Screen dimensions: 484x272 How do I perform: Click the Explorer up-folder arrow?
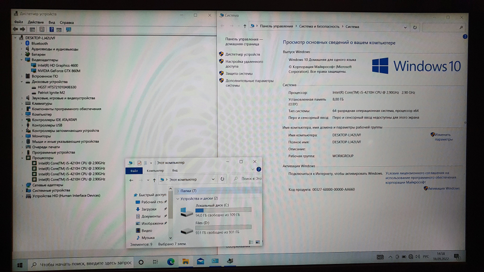[154, 180]
